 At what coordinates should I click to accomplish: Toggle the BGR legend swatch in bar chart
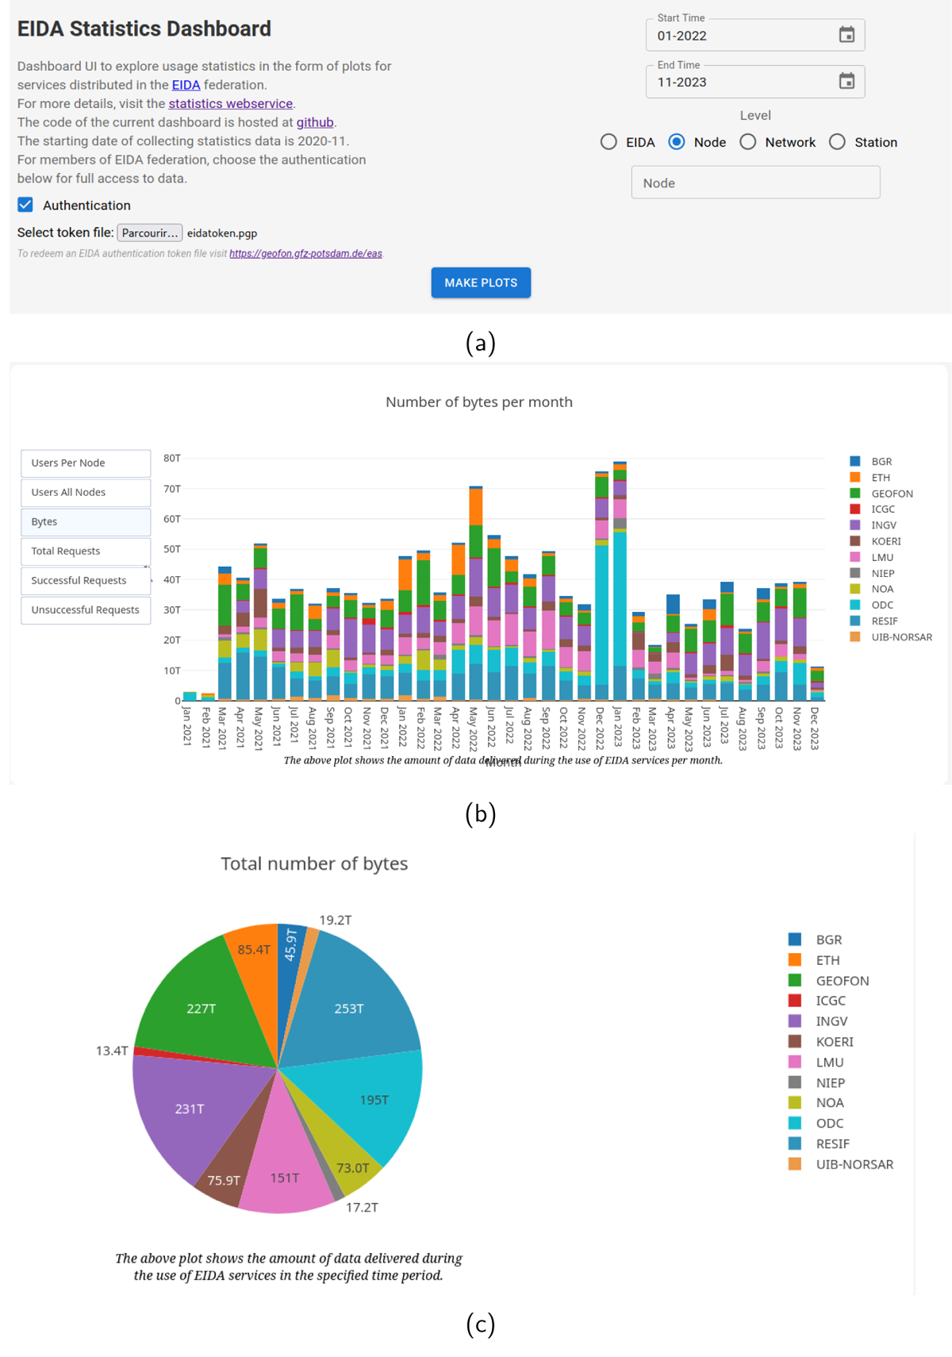point(855,461)
